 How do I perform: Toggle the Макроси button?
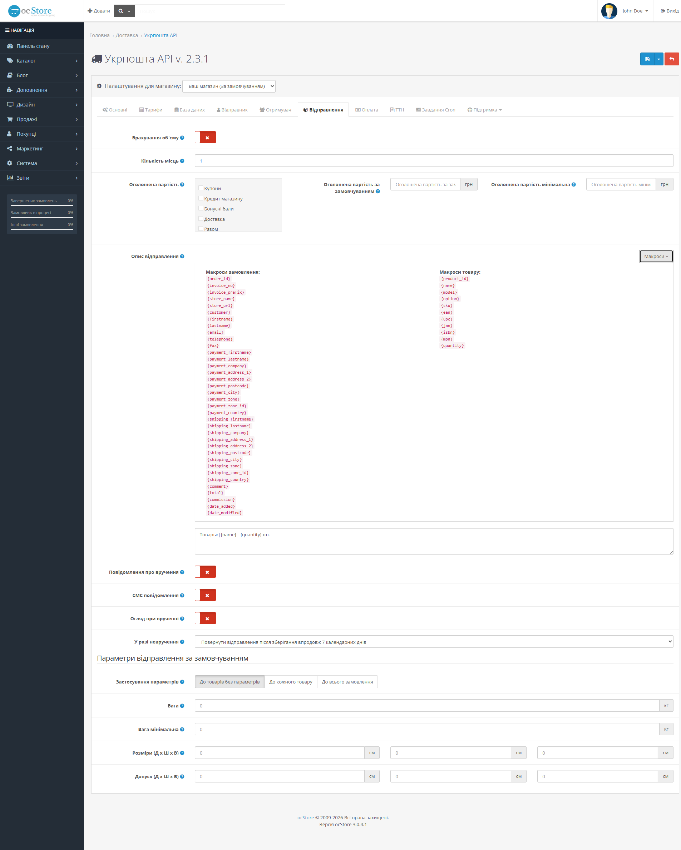[656, 256]
